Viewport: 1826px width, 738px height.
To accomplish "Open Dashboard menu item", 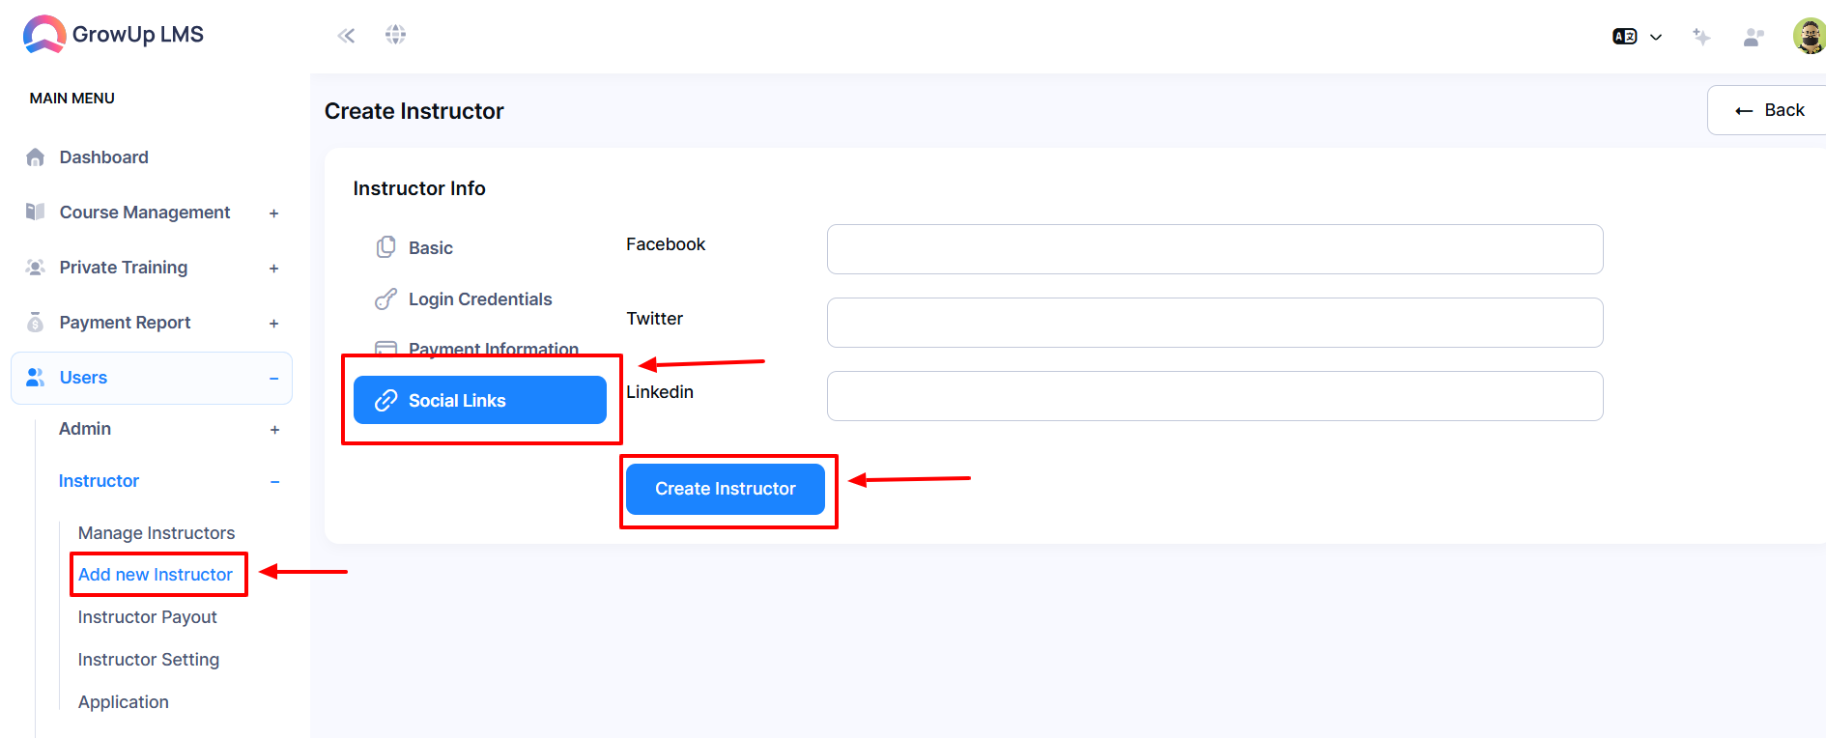I will [103, 157].
